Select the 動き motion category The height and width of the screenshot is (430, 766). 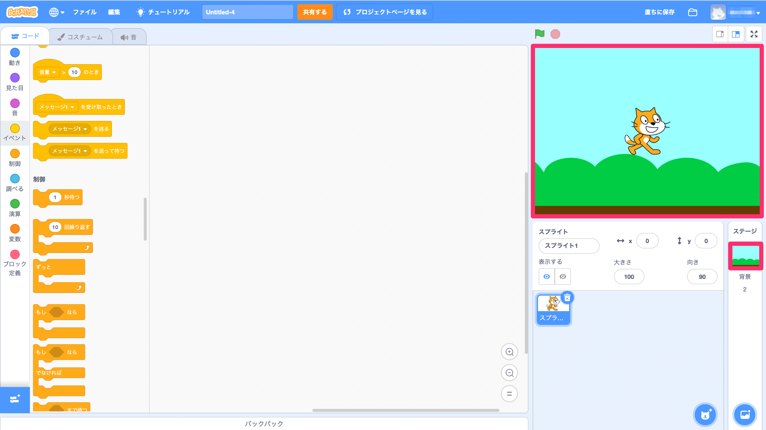(x=15, y=57)
